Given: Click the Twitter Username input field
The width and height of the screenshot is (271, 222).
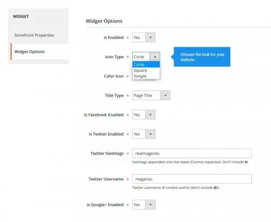Looking at the screenshot, I should click(192, 179).
